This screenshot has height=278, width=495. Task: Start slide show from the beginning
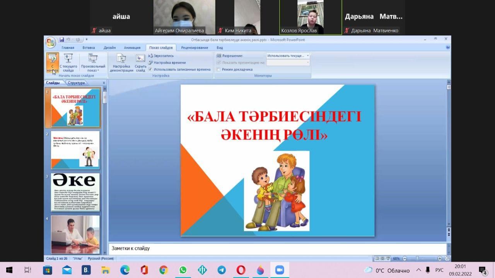pyautogui.click(x=52, y=63)
